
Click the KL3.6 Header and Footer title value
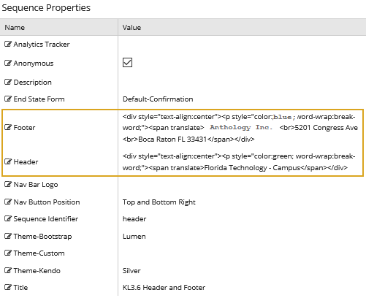(164, 288)
